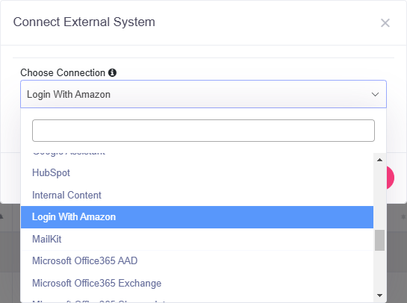
Task: Click the list scrollbar up arrow
Action: point(379,160)
